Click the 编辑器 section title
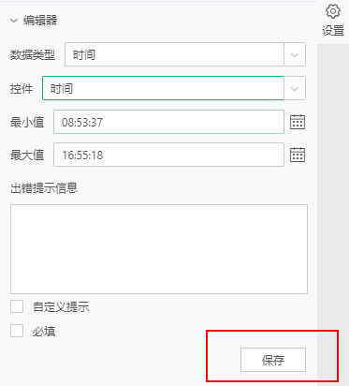 [x=40, y=21]
